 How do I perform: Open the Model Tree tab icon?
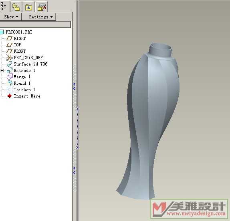[3, 6]
